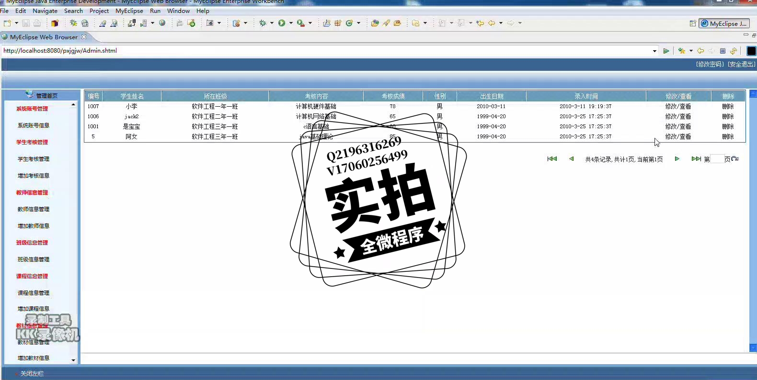This screenshot has height=380, width=757.
Task: Click the browser stop loading icon
Action: click(723, 51)
